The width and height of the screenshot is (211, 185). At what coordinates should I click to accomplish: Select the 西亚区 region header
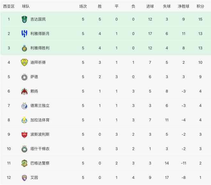tap(9, 6)
